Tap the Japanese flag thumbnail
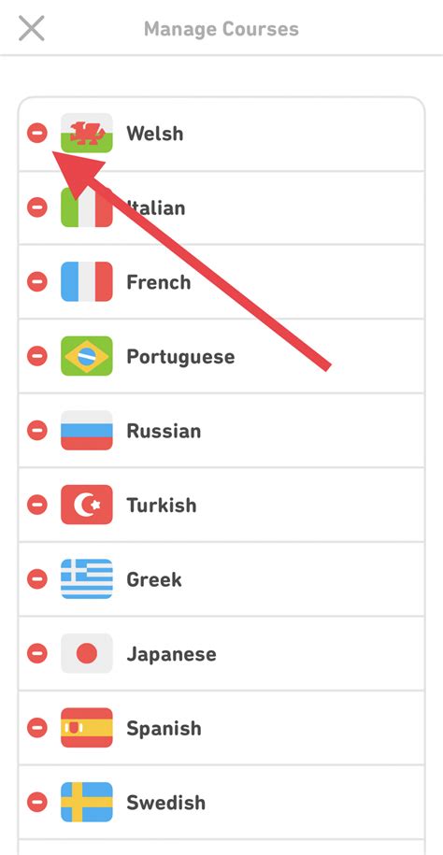 click(87, 653)
